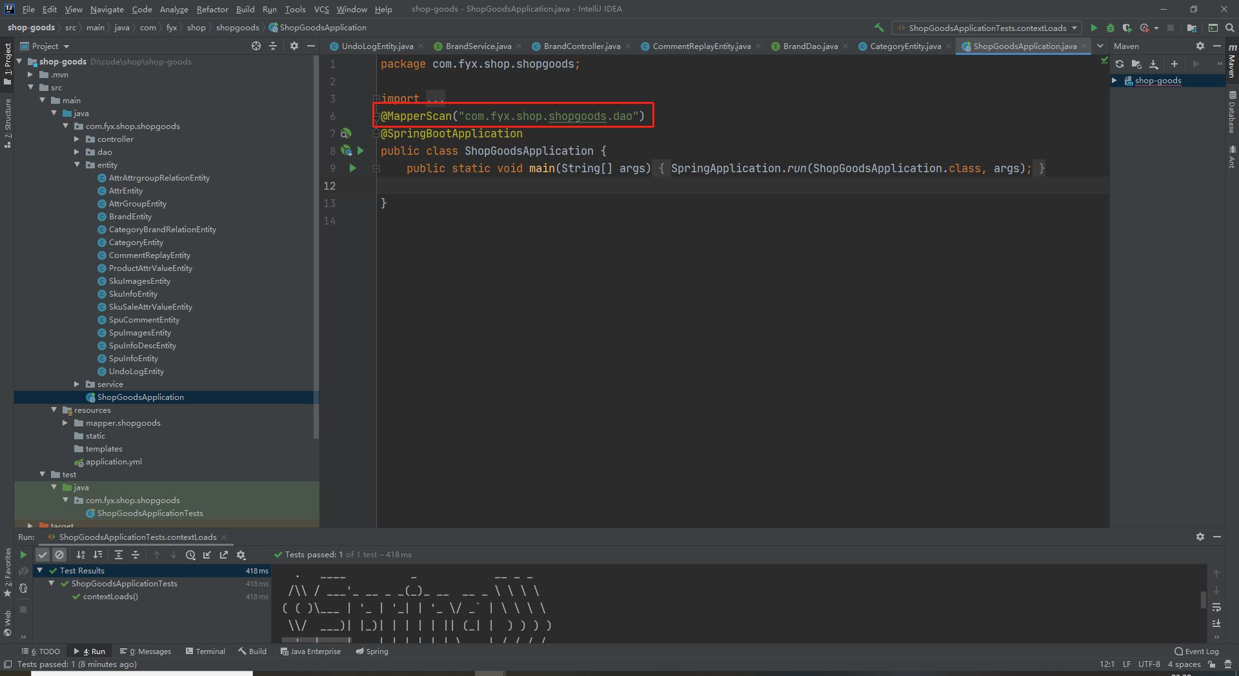
Task: Hide the Maven tool window
Action: pos(1217,46)
